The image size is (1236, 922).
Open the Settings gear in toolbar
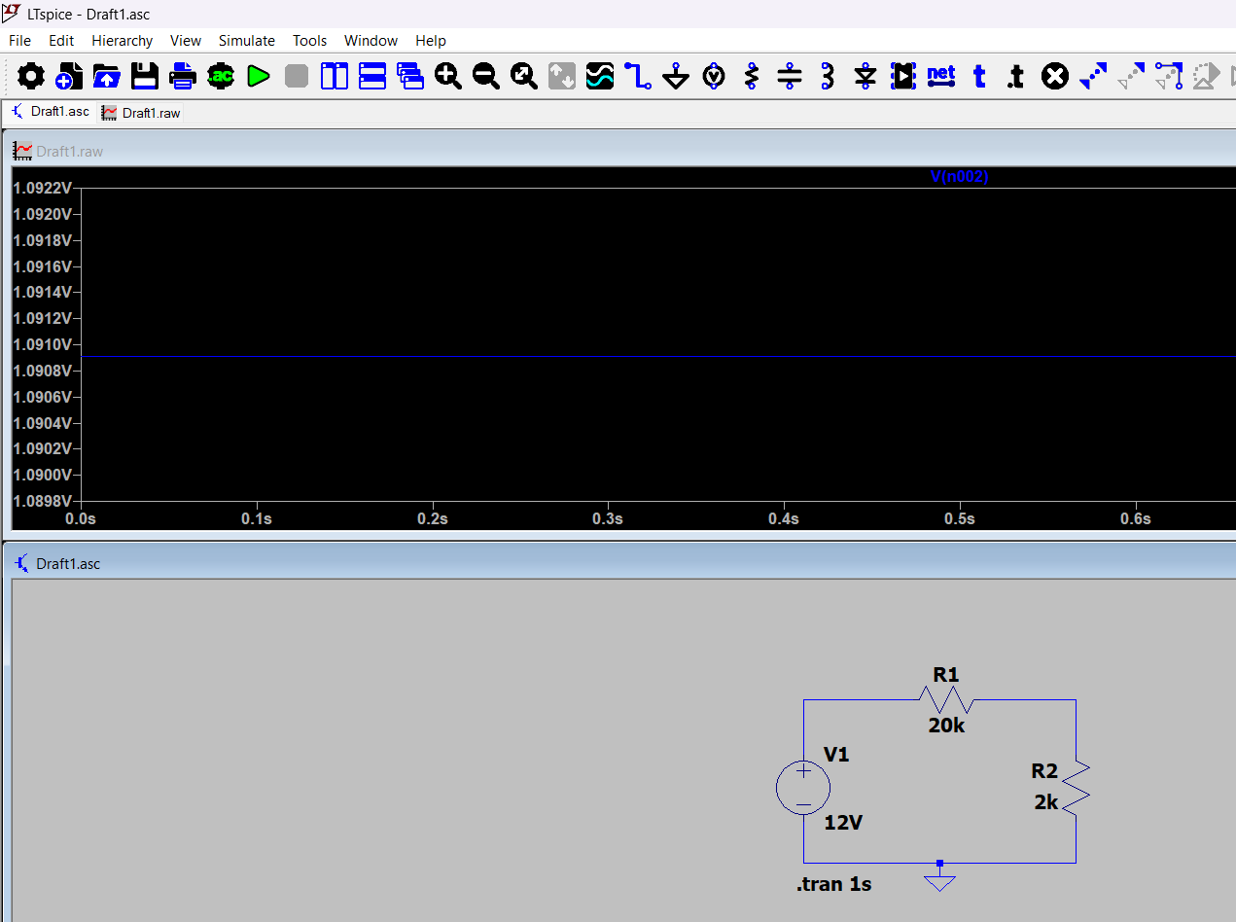tap(31, 76)
